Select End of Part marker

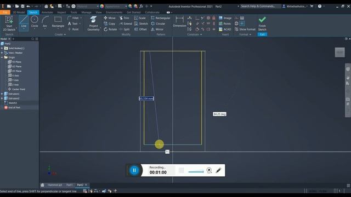pos(12,107)
